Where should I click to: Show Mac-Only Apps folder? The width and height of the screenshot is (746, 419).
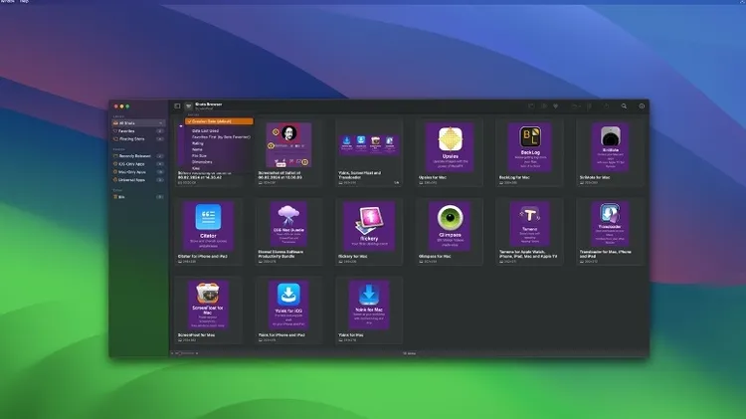[x=132, y=172]
